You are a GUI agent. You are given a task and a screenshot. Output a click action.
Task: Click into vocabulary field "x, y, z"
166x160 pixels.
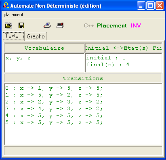pyautogui.click(x=44, y=63)
